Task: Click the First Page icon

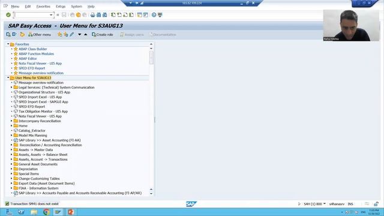Action: 113,15
